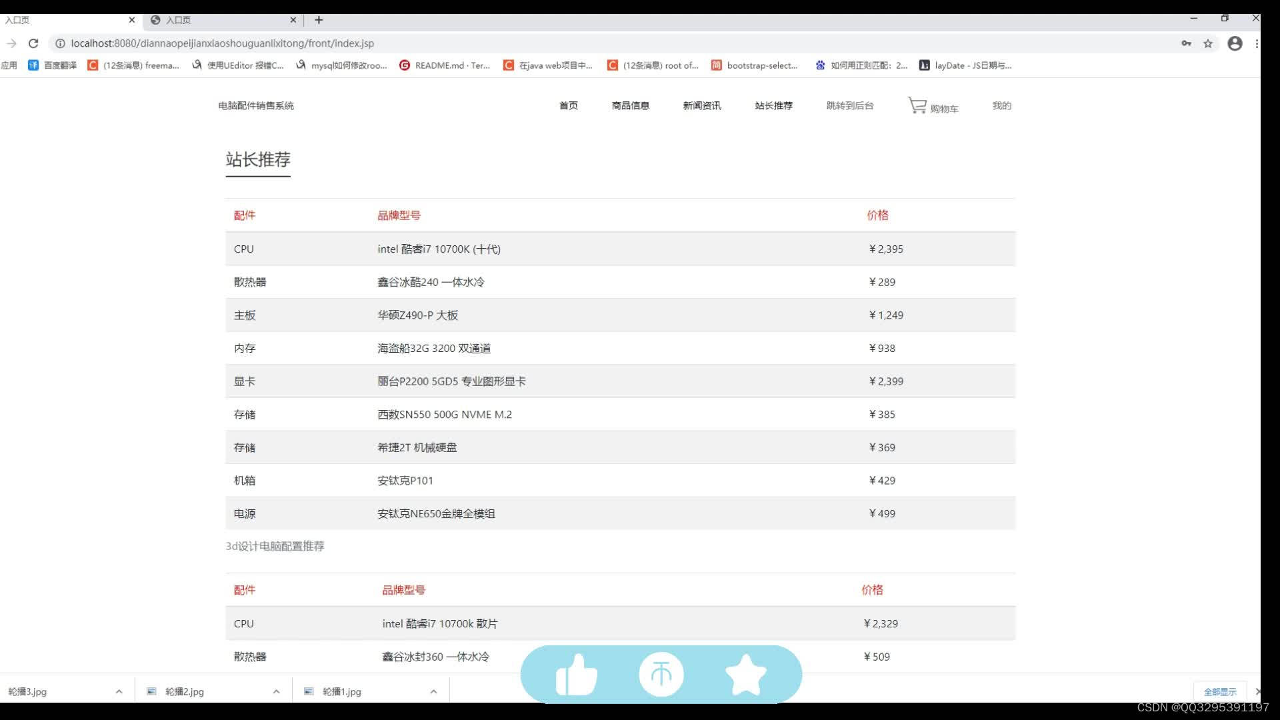Open the 在java web项目中 bookmark
This screenshot has width=1280, height=720.
click(548, 65)
